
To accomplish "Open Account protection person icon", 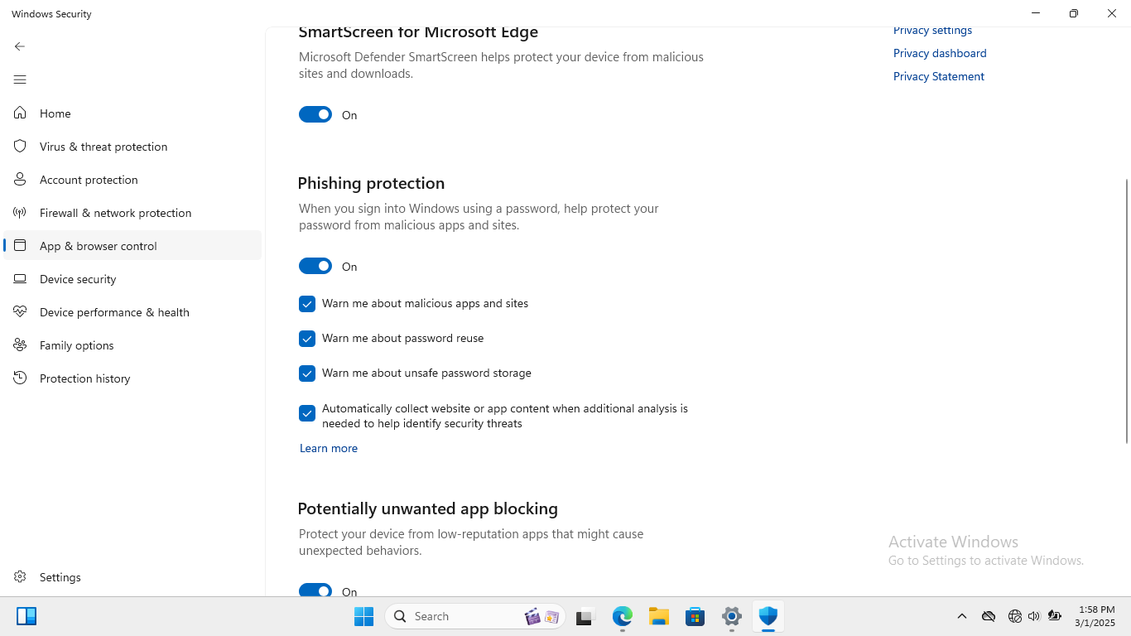I will [20, 180].
